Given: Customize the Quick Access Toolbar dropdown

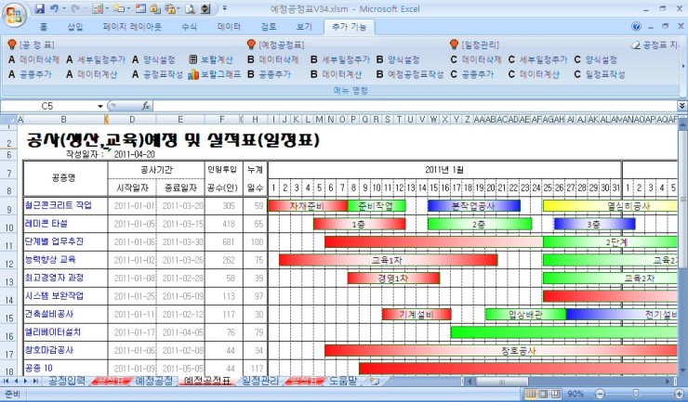Looking at the screenshot, I should pyautogui.click(x=225, y=8).
